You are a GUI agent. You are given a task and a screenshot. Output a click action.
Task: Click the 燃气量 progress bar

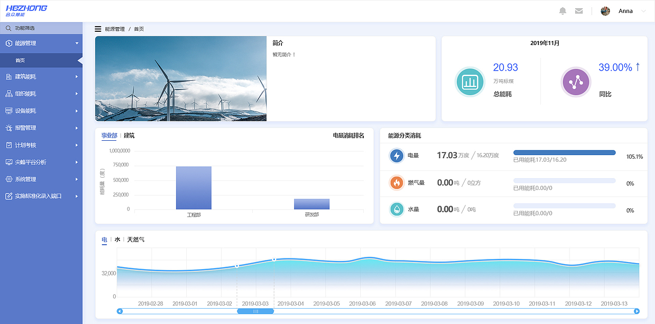tap(564, 180)
